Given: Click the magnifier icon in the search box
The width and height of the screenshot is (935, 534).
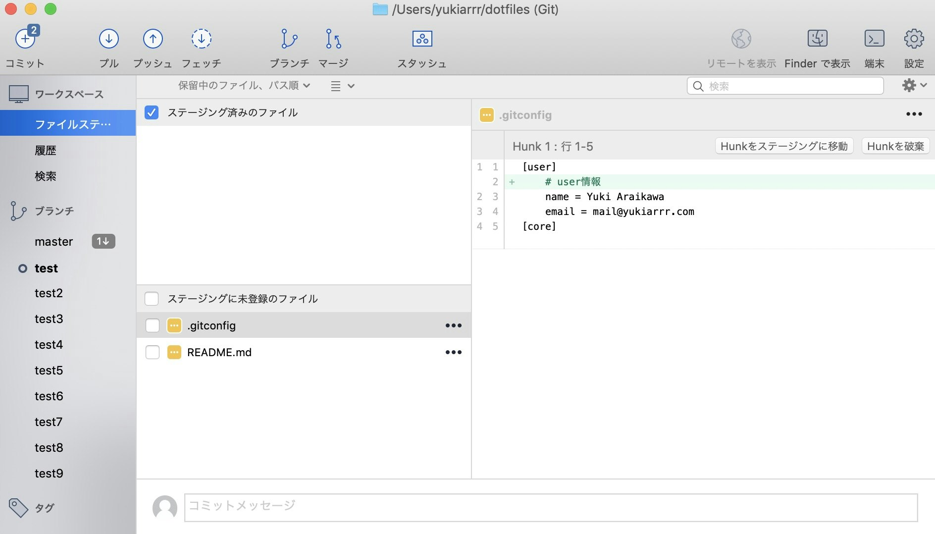Looking at the screenshot, I should coord(698,86).
